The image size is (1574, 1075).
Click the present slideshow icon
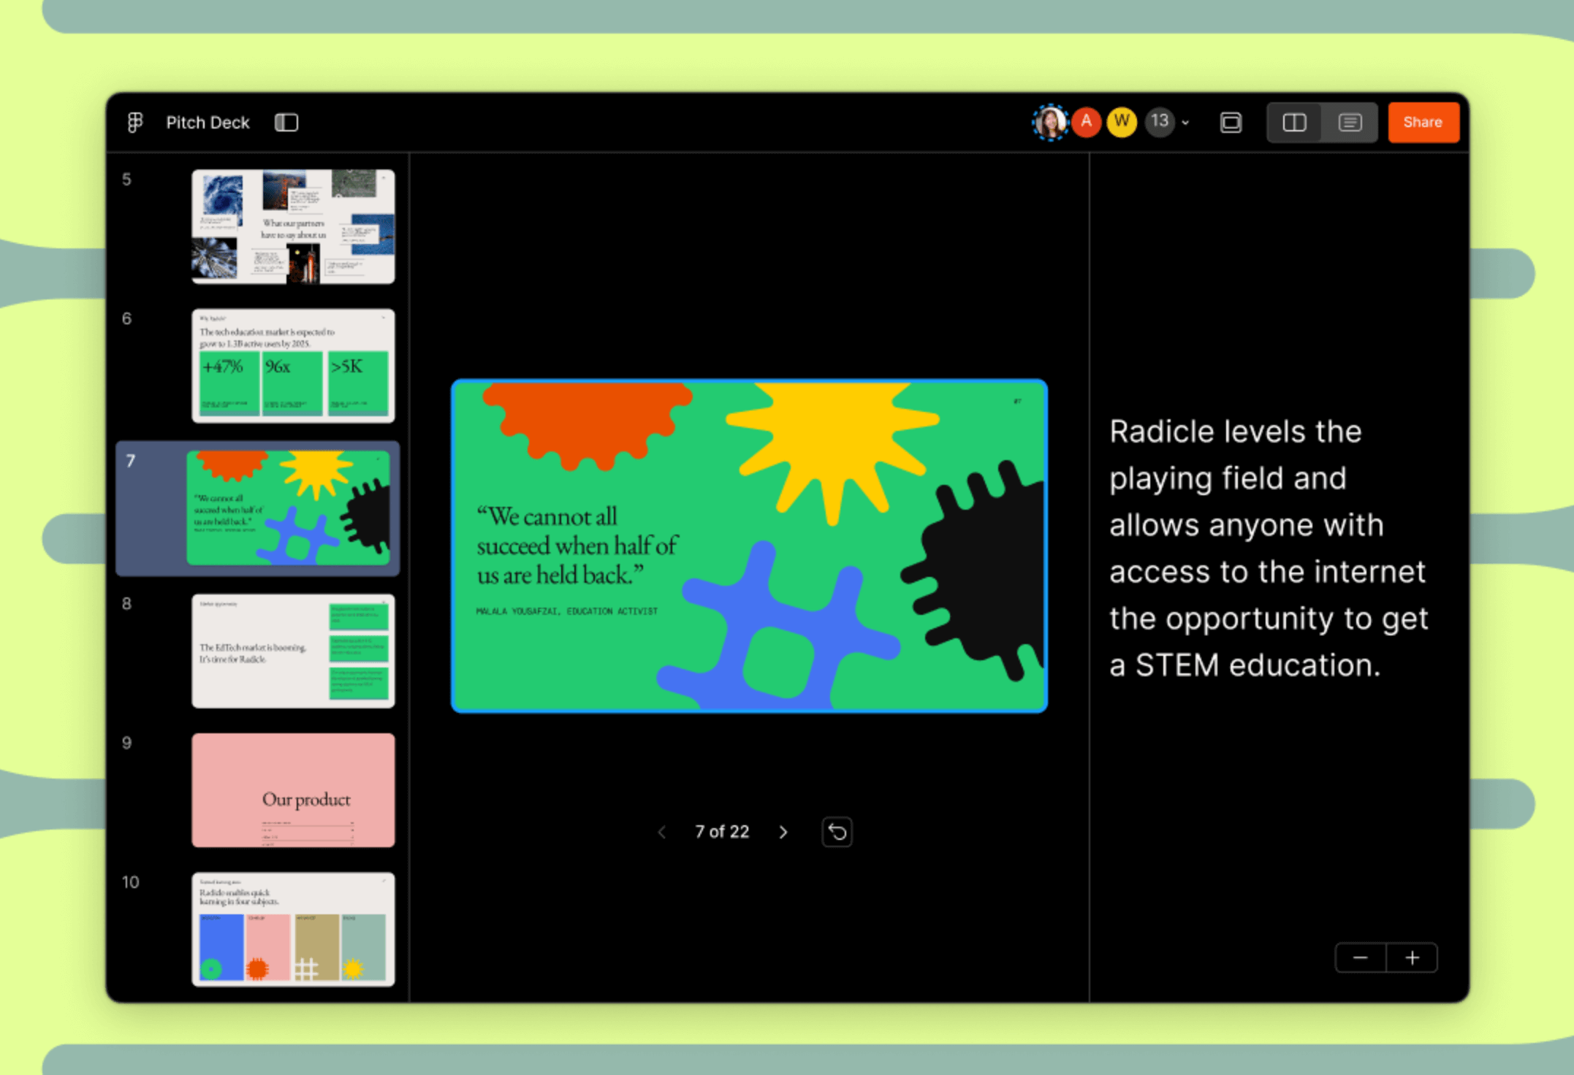click(x=1231, y=122)
